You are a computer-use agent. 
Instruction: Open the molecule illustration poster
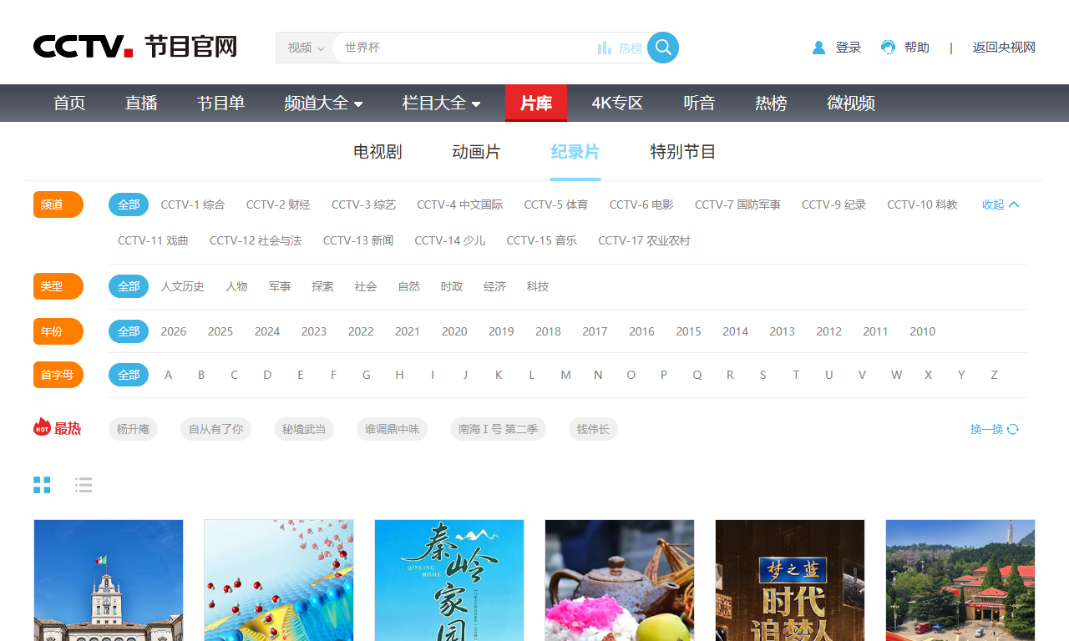279,580
